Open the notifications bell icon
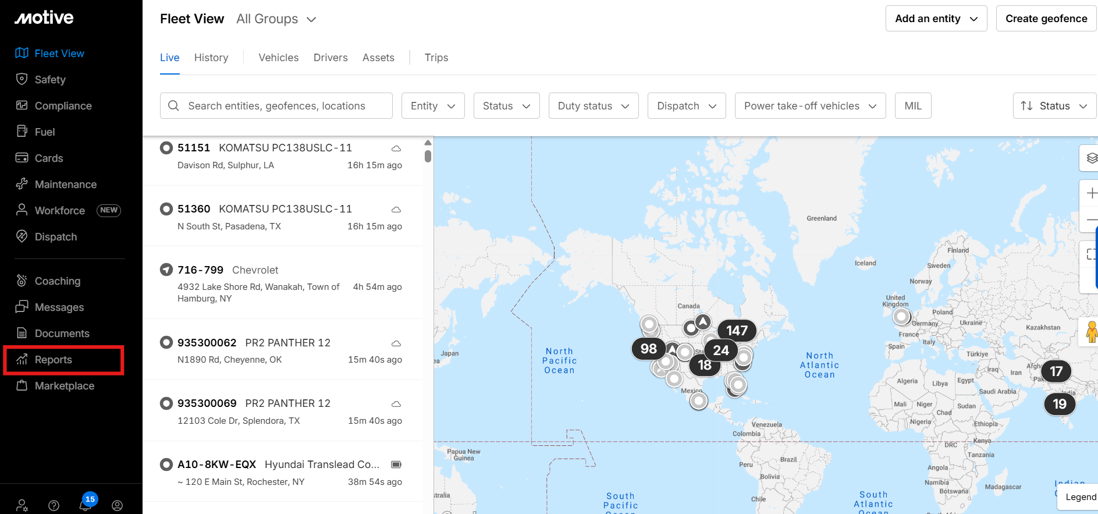This screenshot has height=514, width=1098. 86,505
